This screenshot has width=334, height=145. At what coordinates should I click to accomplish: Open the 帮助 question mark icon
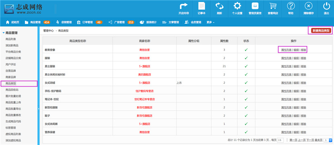(291, 6)
